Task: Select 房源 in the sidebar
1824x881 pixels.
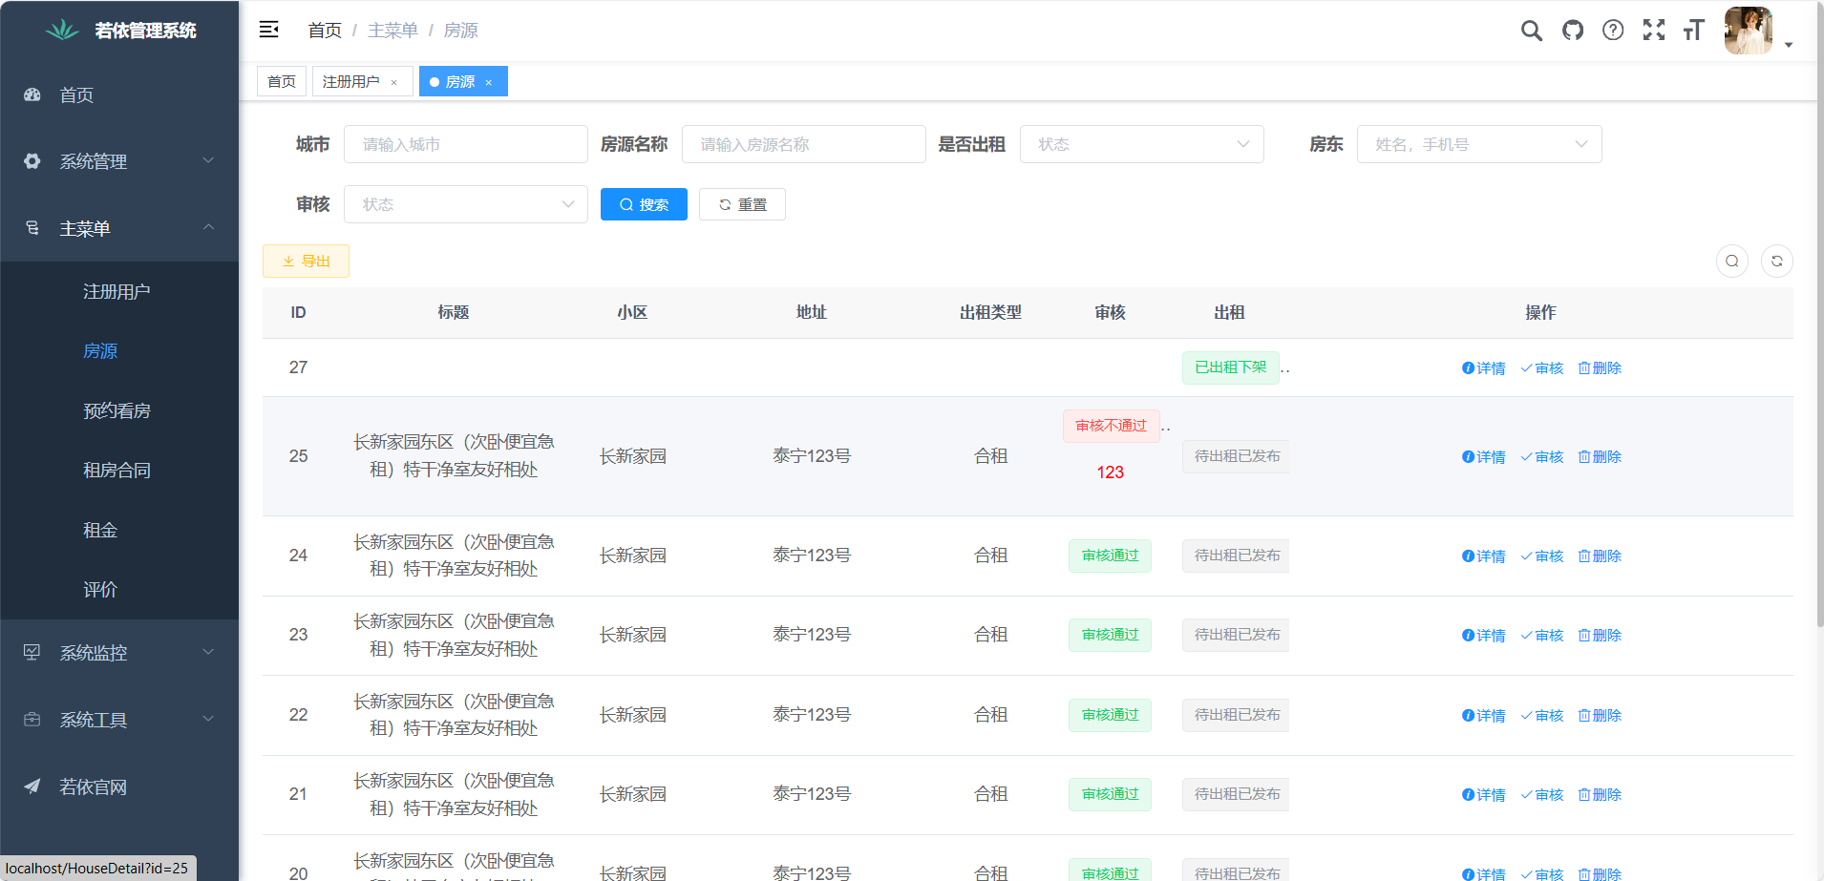Action: click(x=119, y=350)
